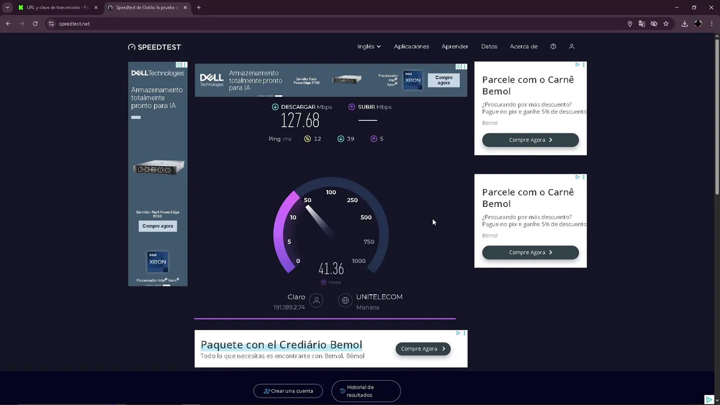The image size is (720, 405).
Task: Click the download result 127.68
Action: point(300,120)
